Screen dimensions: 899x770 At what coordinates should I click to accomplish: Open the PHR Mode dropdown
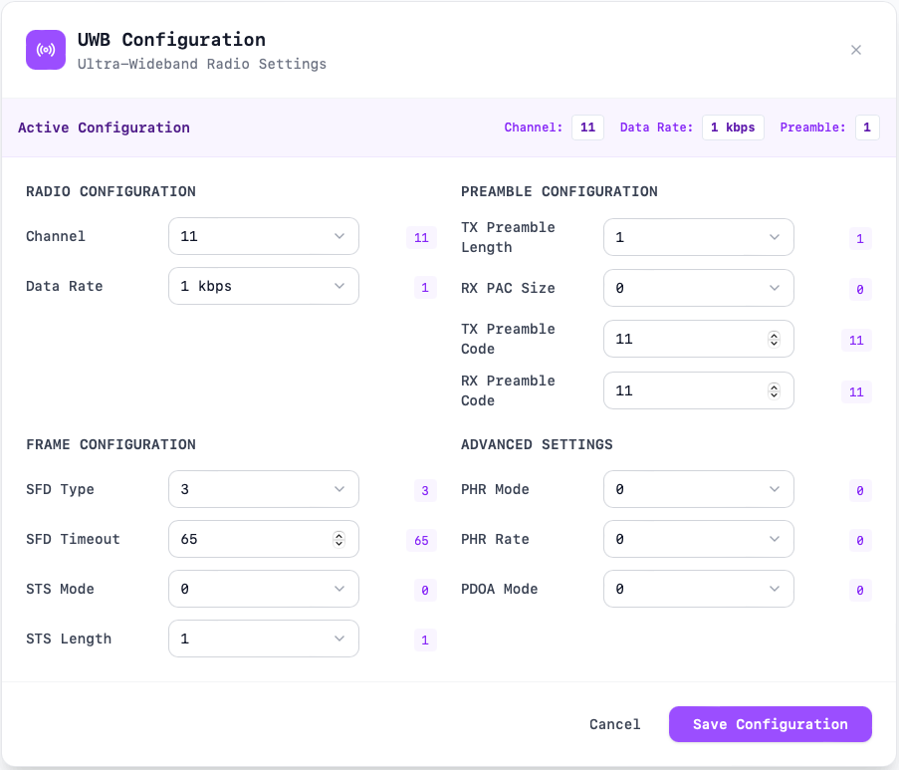(698, 489)
